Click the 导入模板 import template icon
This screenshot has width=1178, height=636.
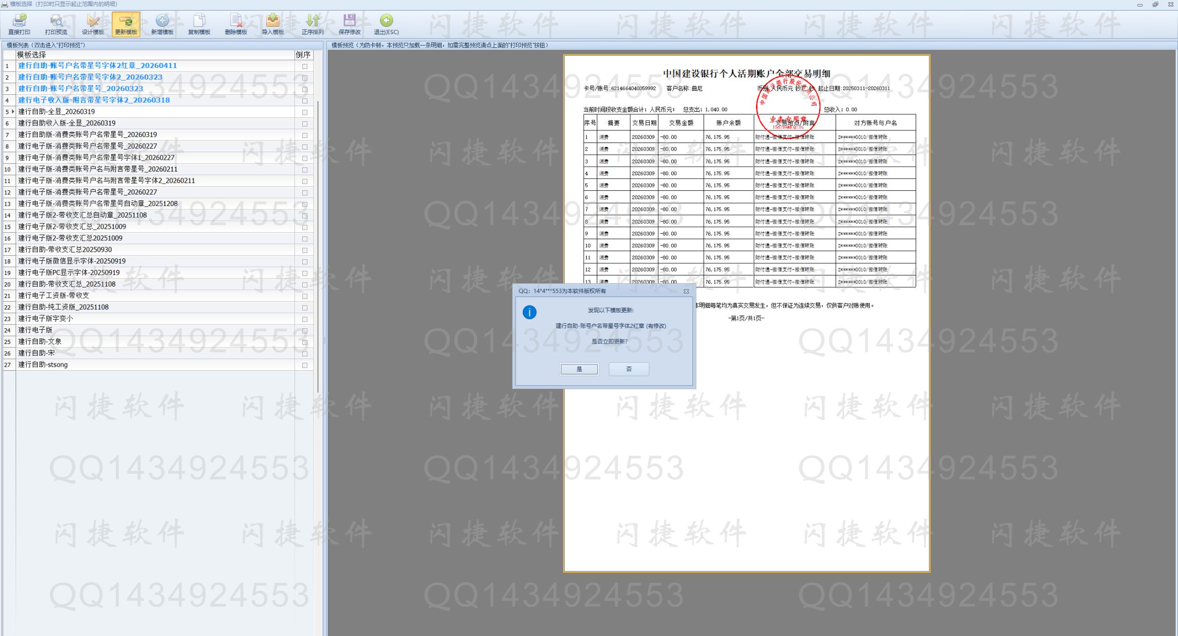272,21
